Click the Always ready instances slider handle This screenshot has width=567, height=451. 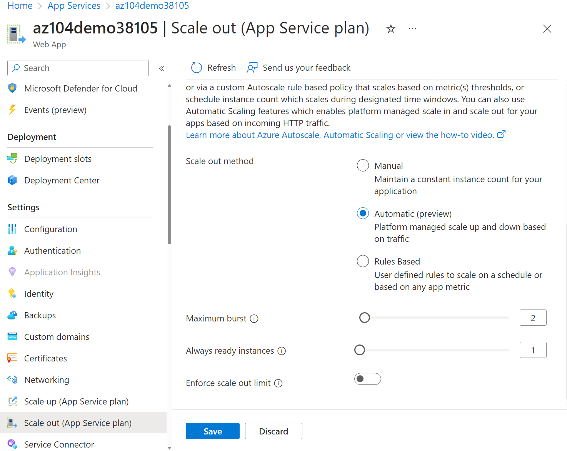359,350
